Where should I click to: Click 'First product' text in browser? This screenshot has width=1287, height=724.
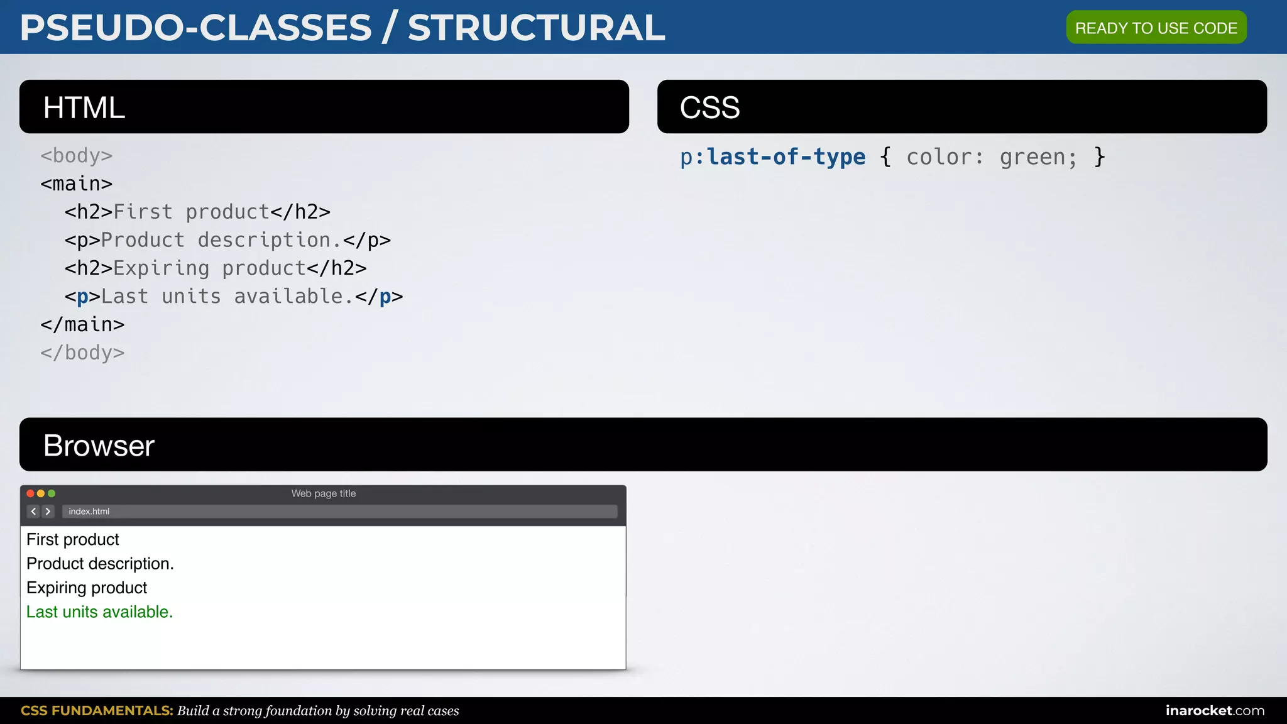[x=73, y=539]
